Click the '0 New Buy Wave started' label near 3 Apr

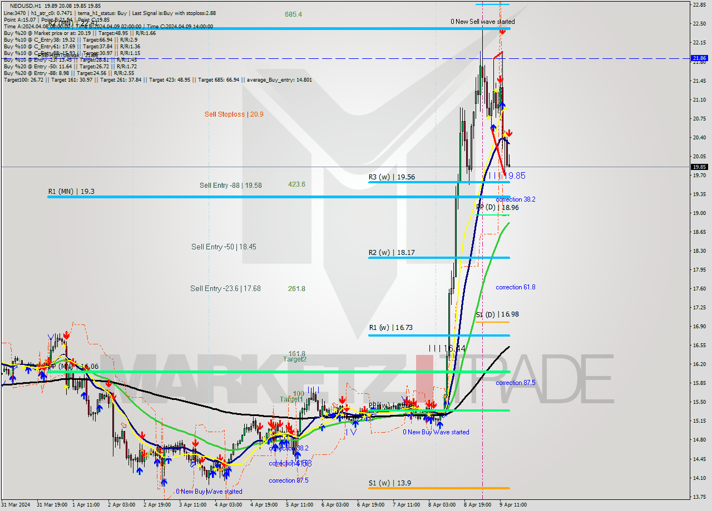(209, 492)
